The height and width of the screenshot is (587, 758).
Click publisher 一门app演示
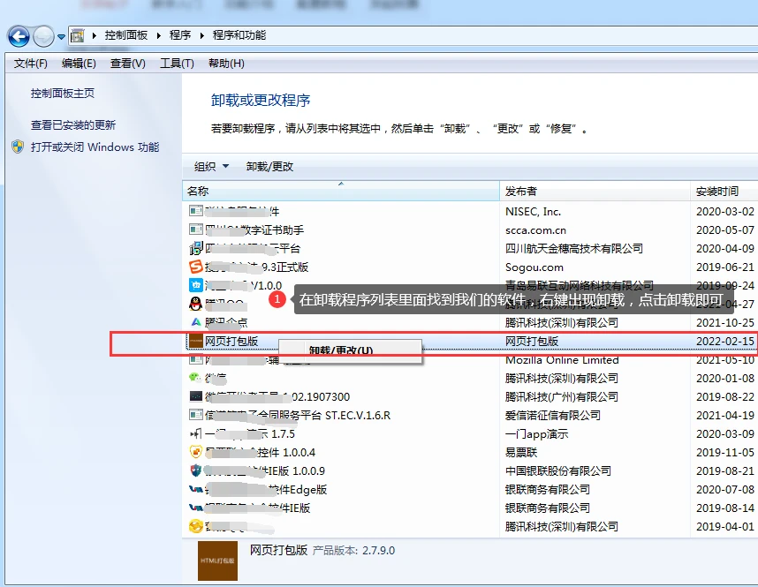point(536,433)
